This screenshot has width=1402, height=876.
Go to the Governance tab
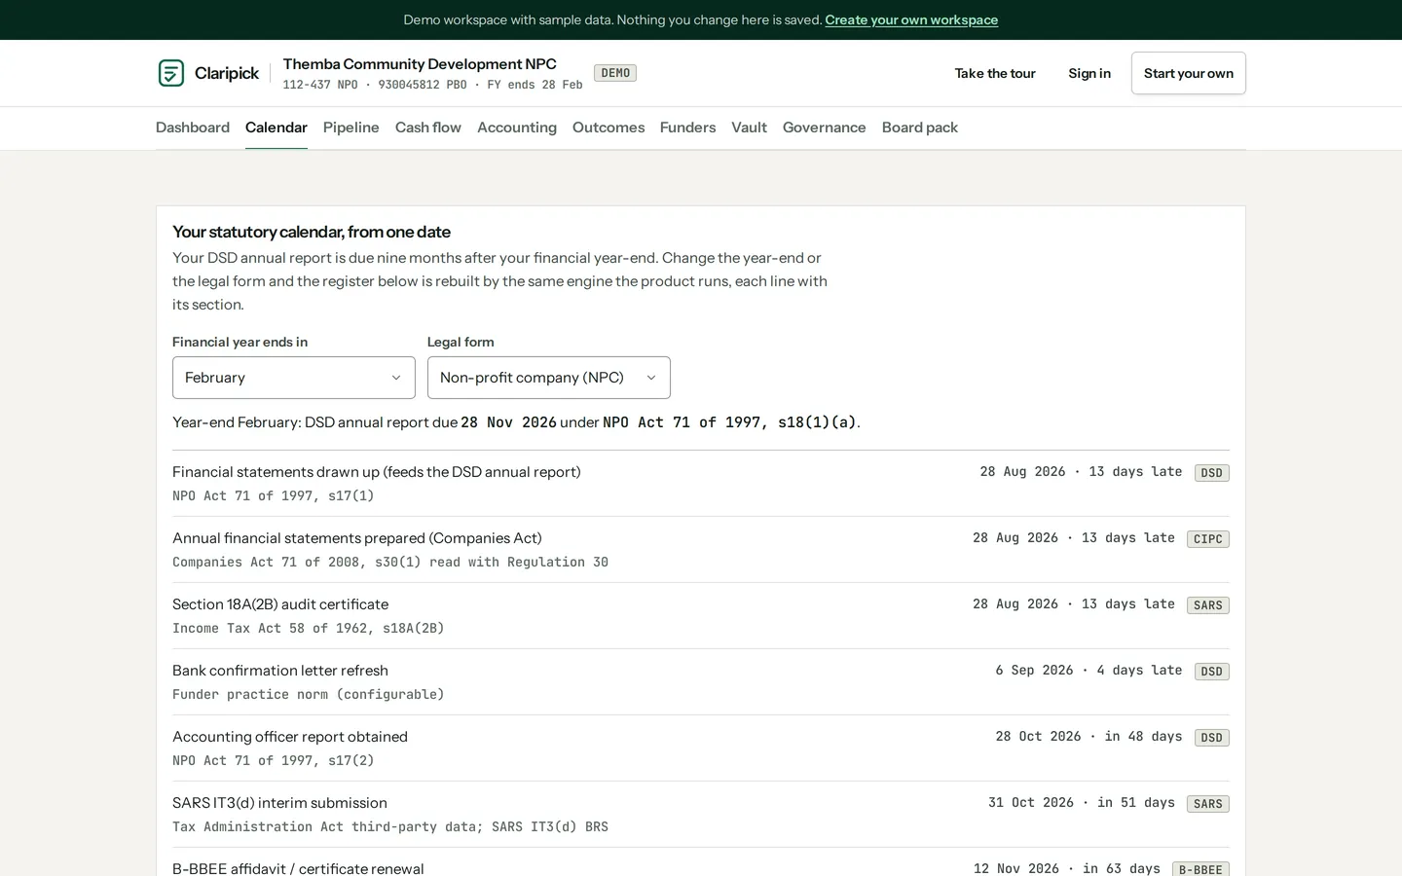point(825,128)
